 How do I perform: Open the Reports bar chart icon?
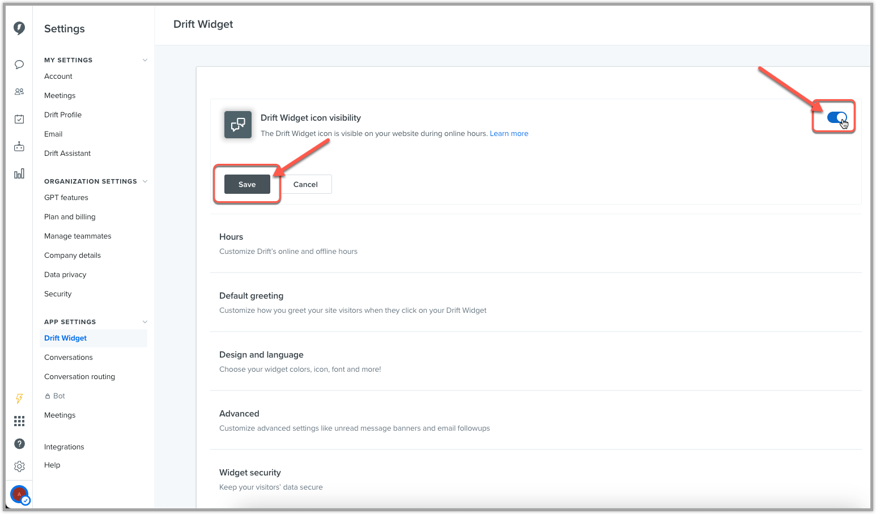click(x=19, y=173)
